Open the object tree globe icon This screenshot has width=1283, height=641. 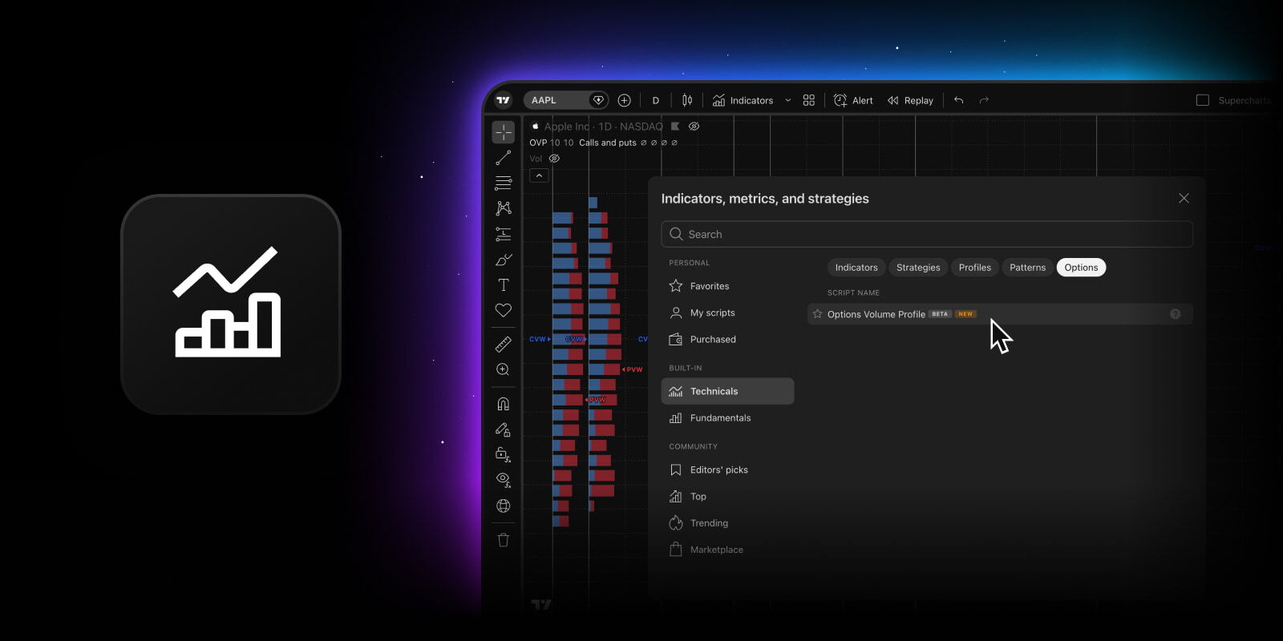pos(504,506)
